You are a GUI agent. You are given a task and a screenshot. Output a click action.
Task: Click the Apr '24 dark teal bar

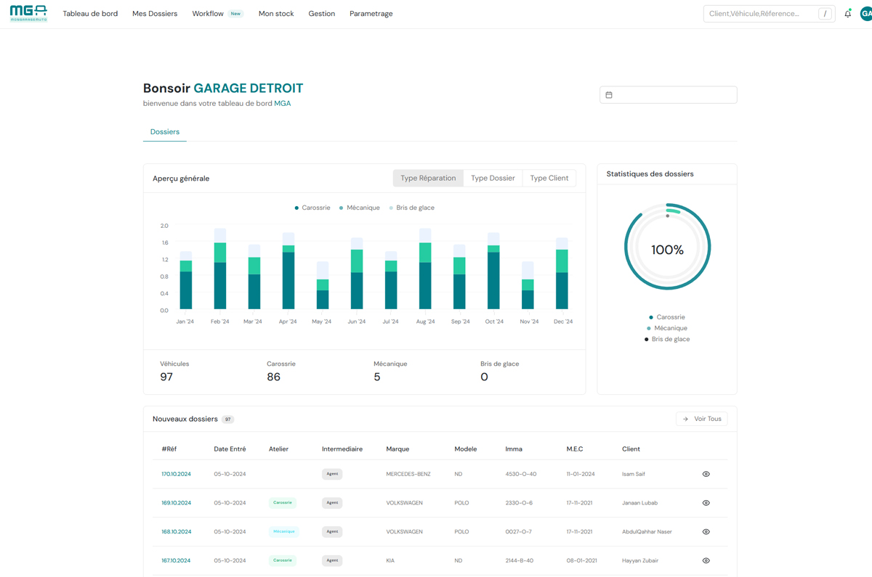(x=288, y=281)
